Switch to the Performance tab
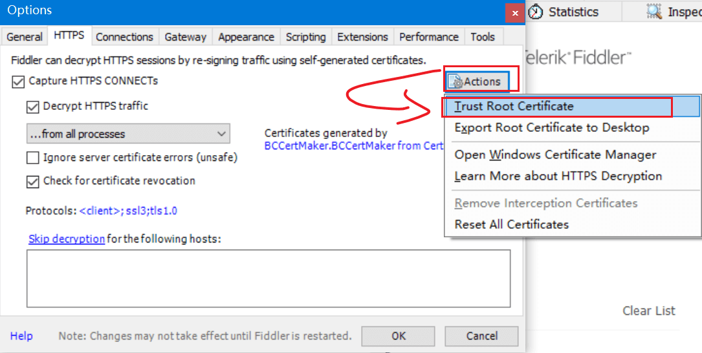The image size is (702, 353). pos(429,37)
